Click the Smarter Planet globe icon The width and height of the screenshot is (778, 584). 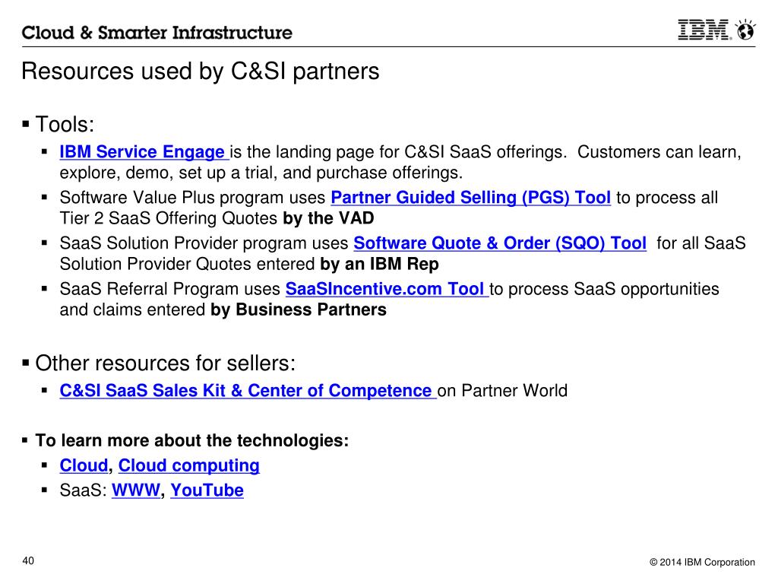(745, 30)
